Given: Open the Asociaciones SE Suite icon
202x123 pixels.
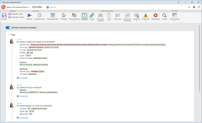Looking at the screenshot, I should tap(174, 15).
